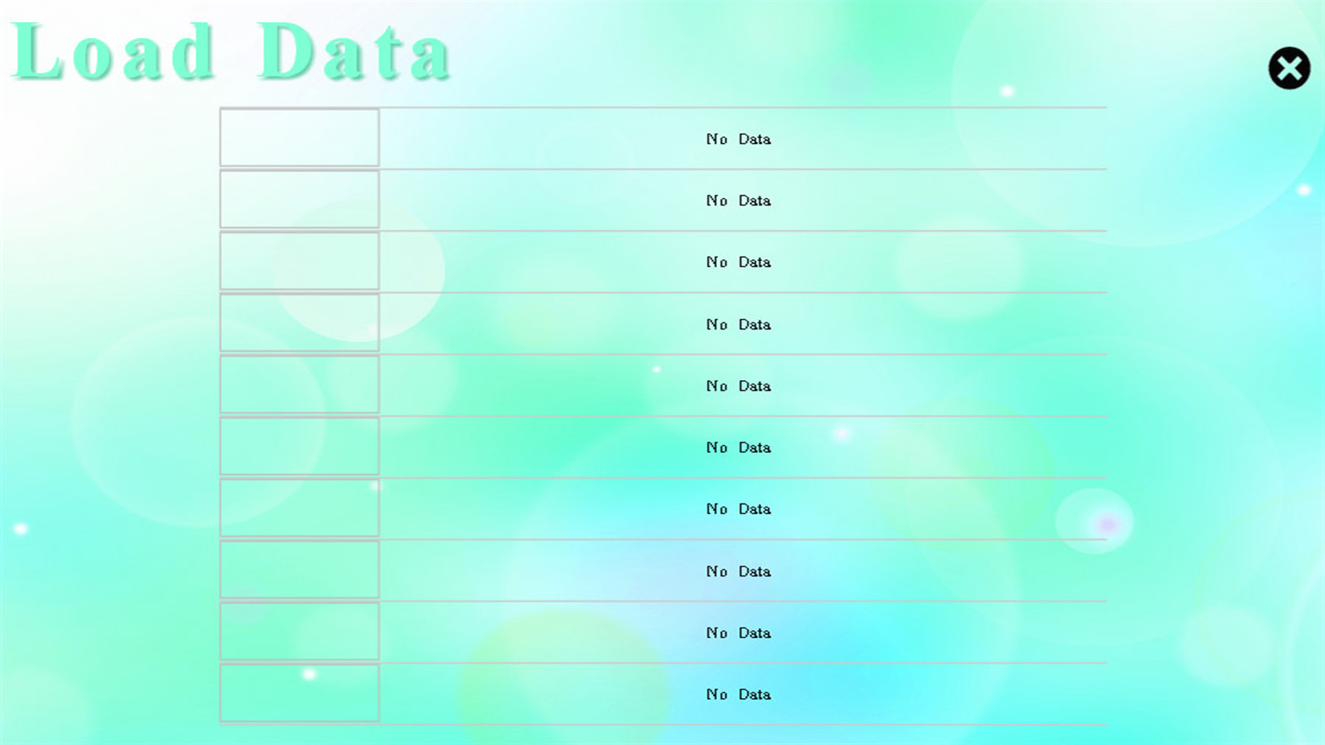Screen dimensions: 1325x745
Task: Select the first empty save slot
Action: point(662,138)
